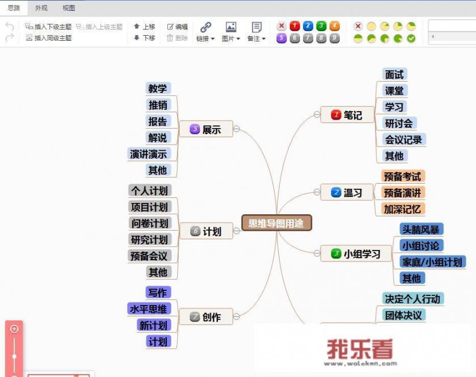Switch to the 外观 tab
Viewport: 476px width, 377px height.
pyautogui.click(x=41, y=8)
